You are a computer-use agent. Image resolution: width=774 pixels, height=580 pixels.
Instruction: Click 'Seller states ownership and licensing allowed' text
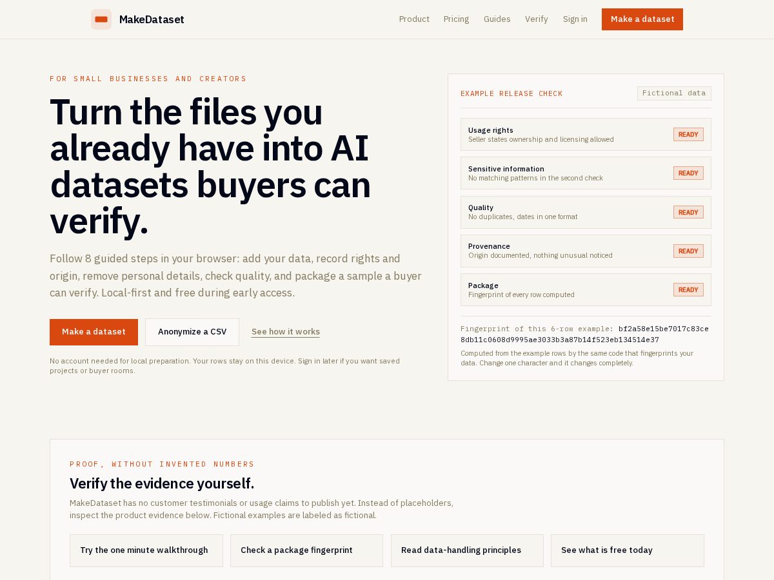click(x=541, y=139)
